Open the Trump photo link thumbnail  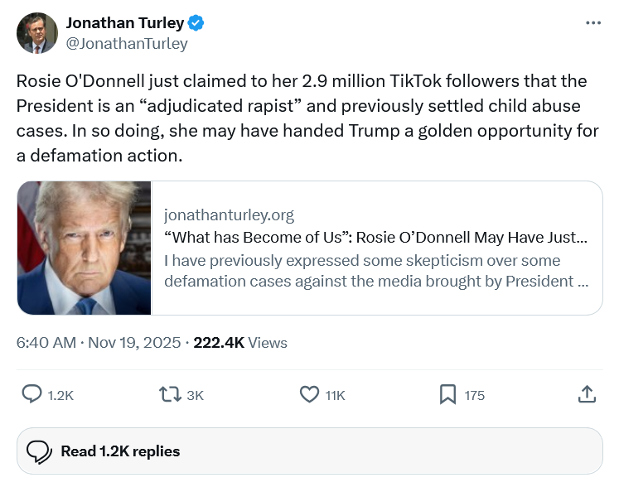pos(85,248)
